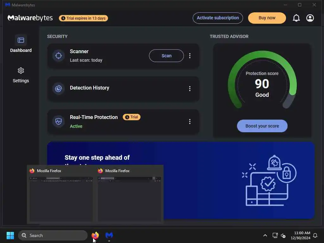Click the network tray icon
The height and width of the screenshot is (243, 324).
pos(275,235)
